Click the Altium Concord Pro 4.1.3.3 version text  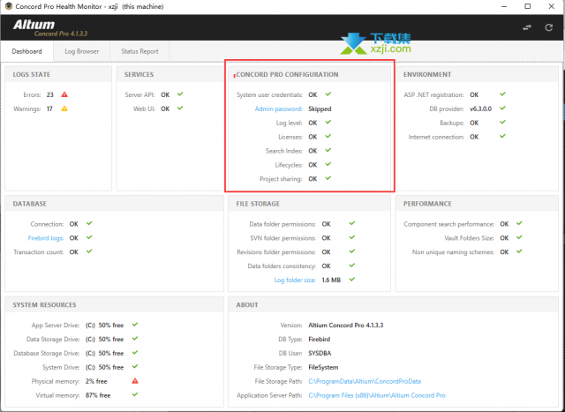(x=346, y=326)
